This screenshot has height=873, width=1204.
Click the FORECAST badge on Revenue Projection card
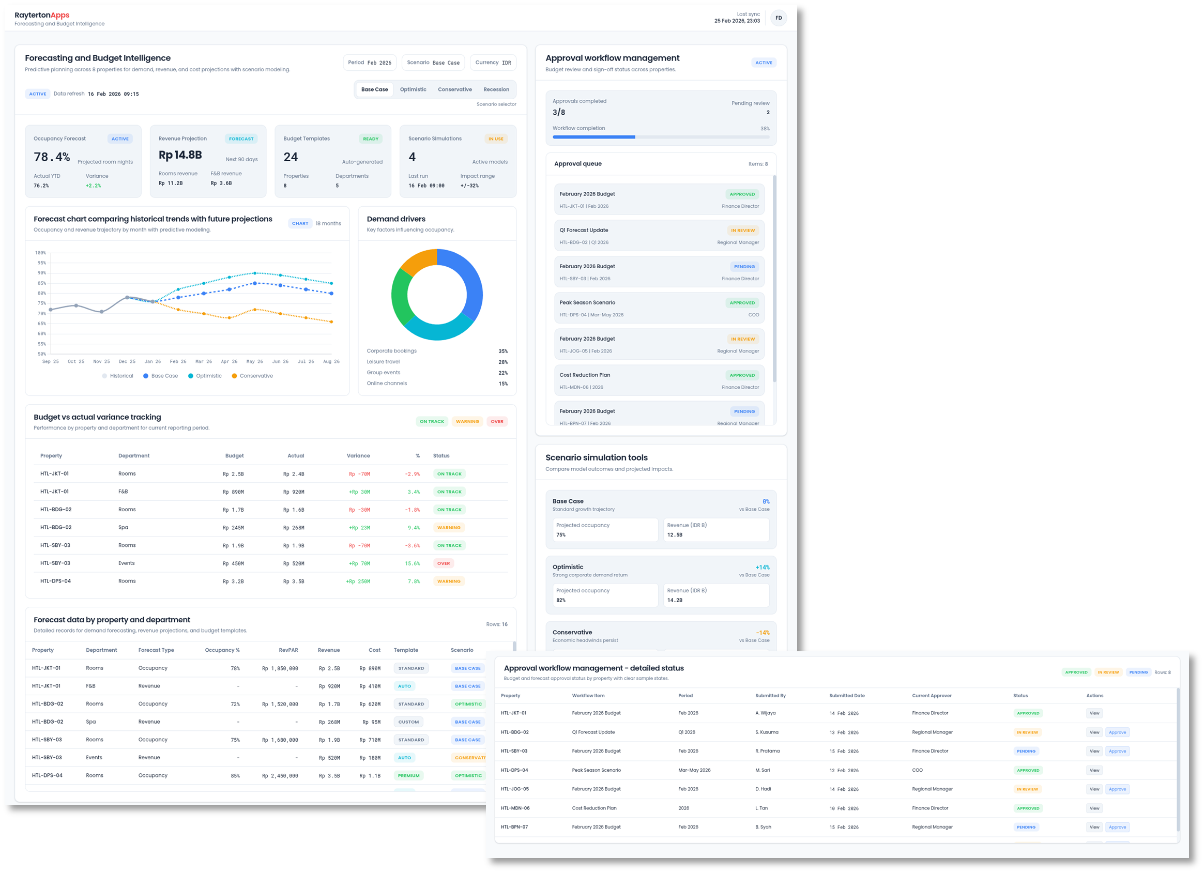tap(241, 139)
